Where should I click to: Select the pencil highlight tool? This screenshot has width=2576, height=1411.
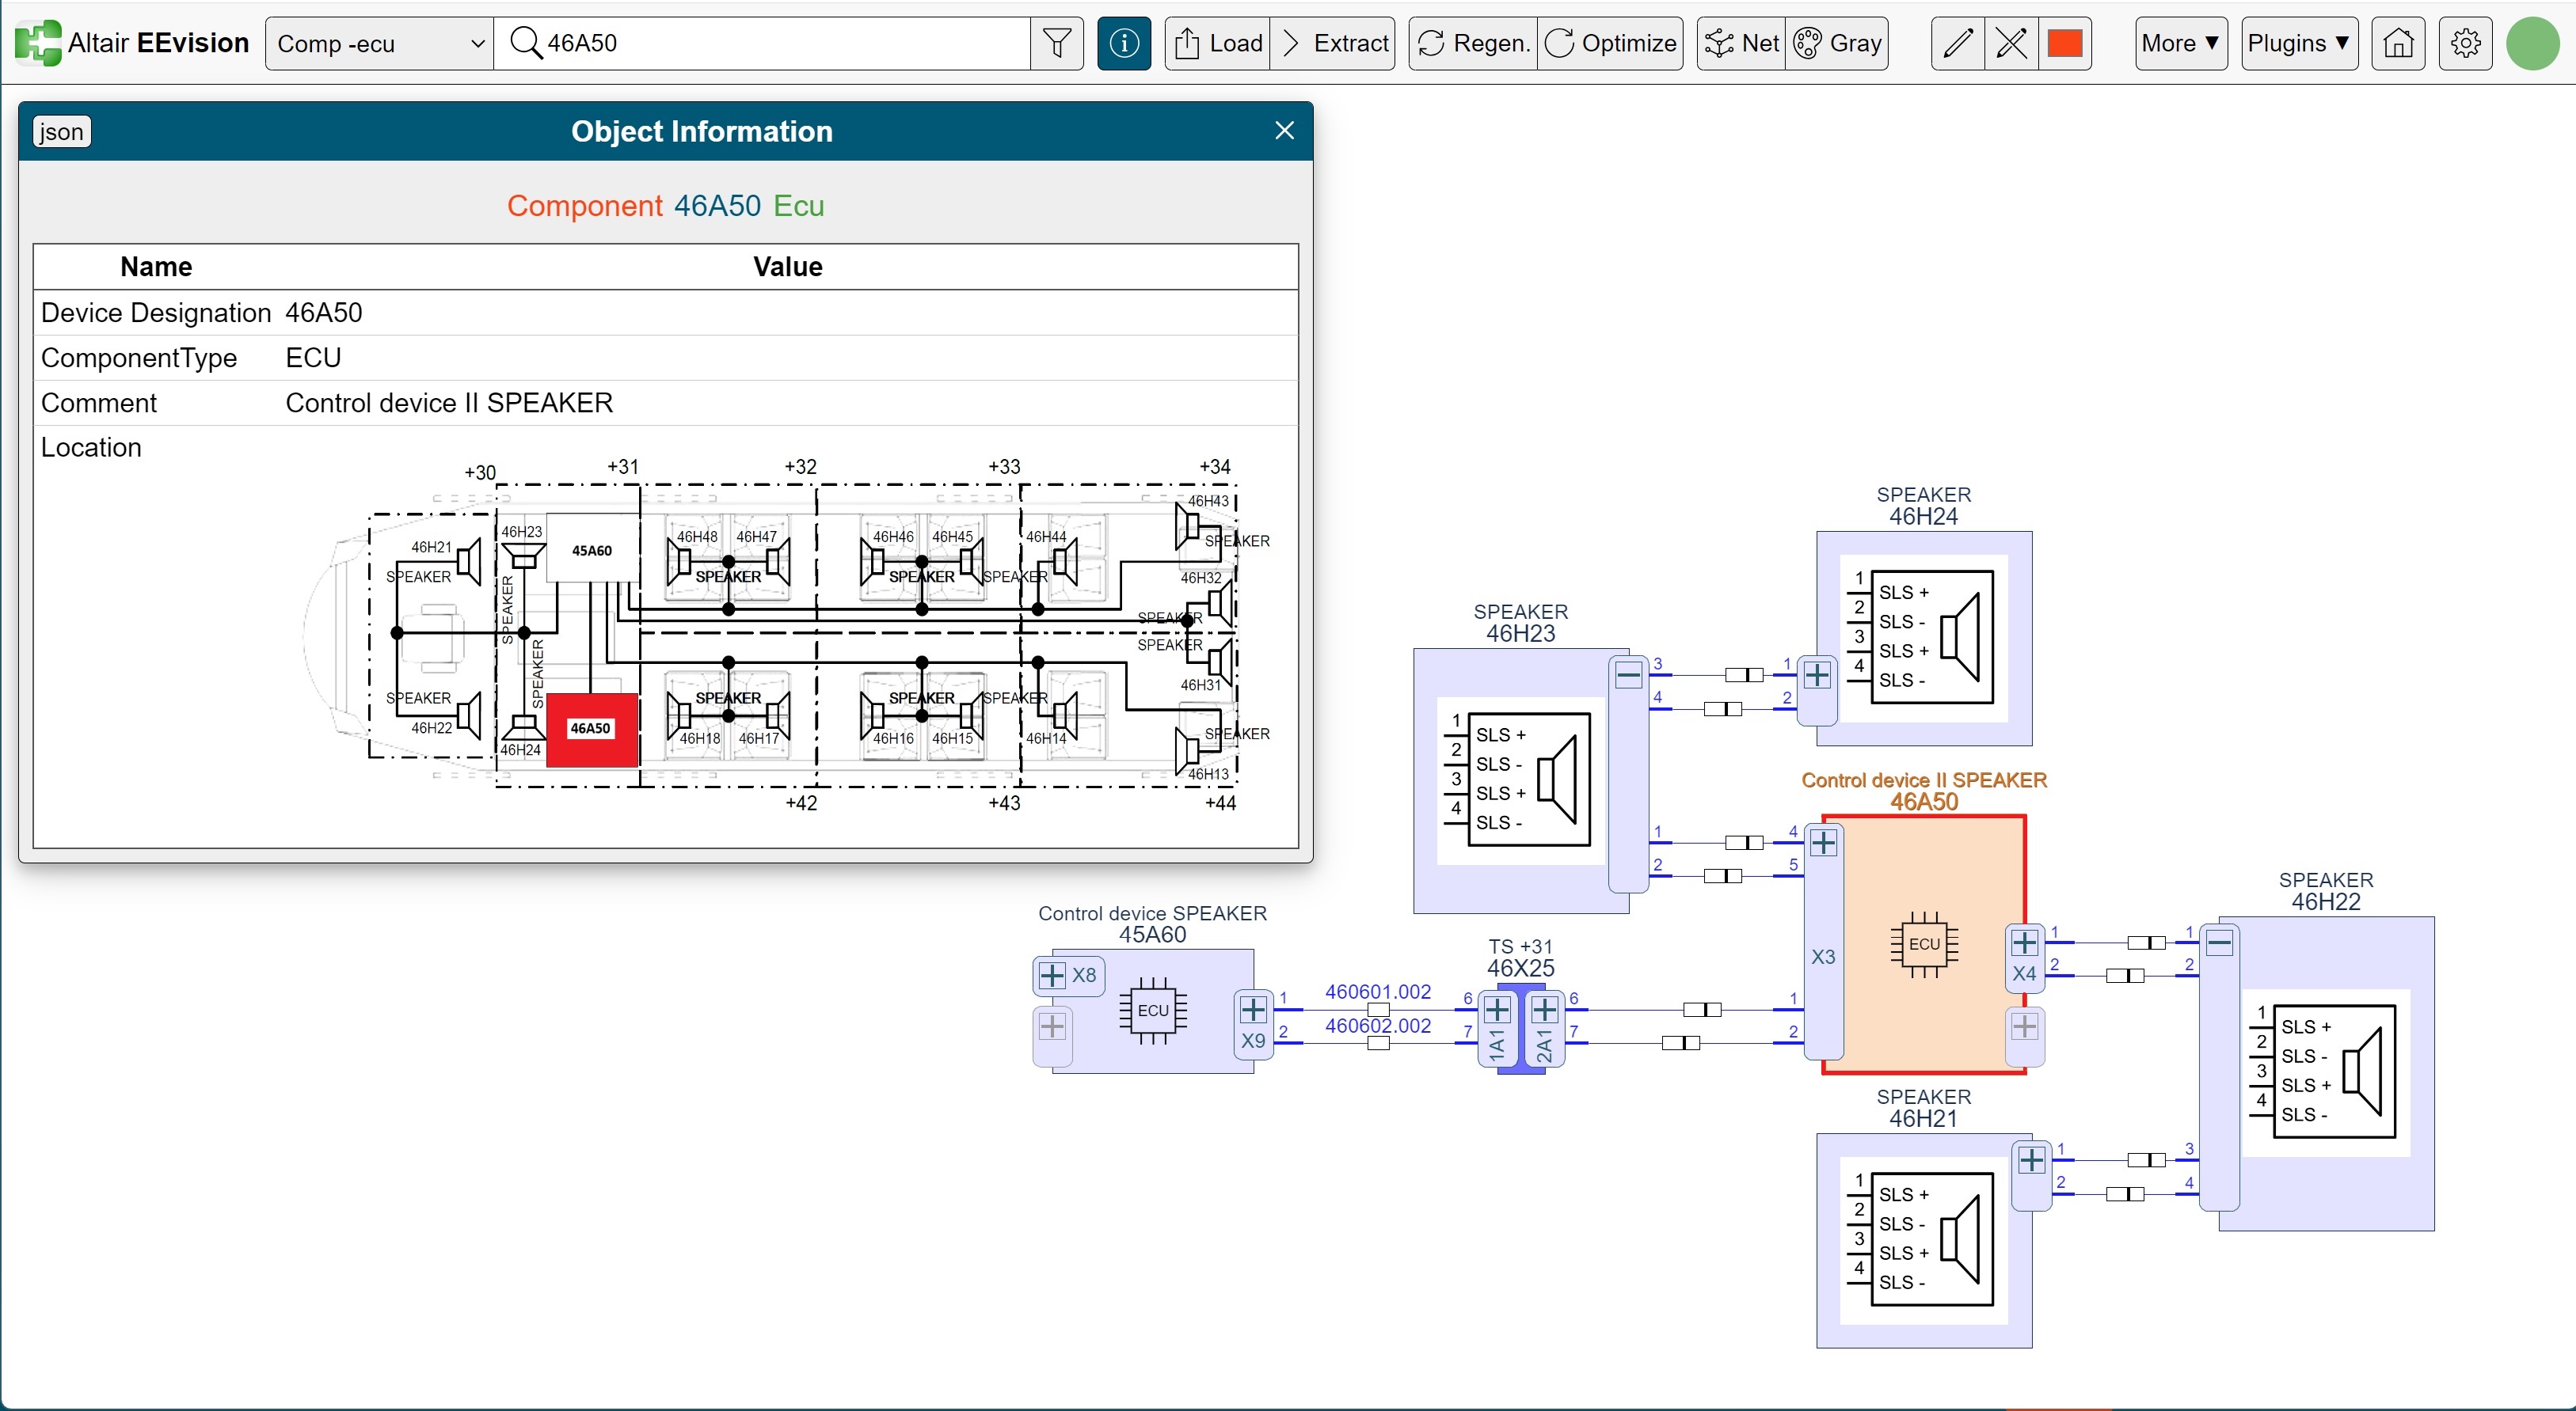click(x=1957, y=43)
